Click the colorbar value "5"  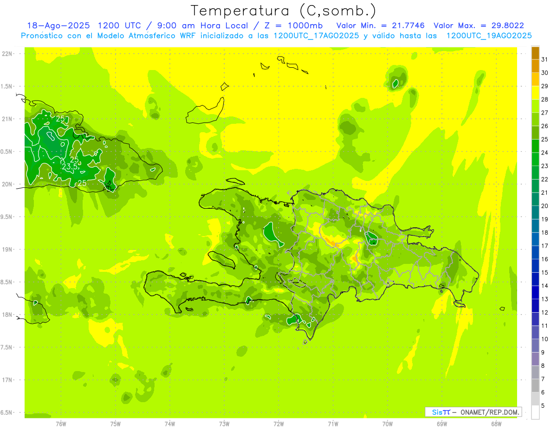point(543,406)
